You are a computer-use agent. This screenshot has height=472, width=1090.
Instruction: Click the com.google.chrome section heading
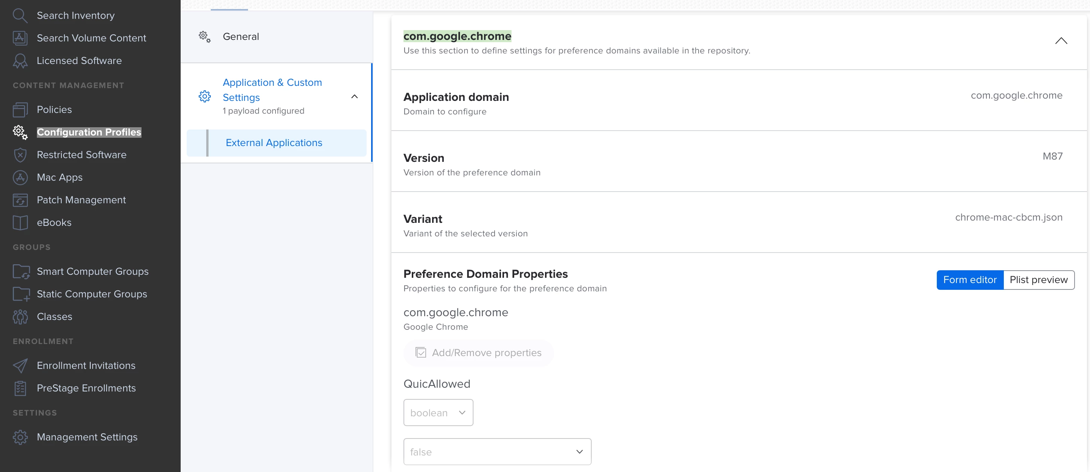[457, 36]
